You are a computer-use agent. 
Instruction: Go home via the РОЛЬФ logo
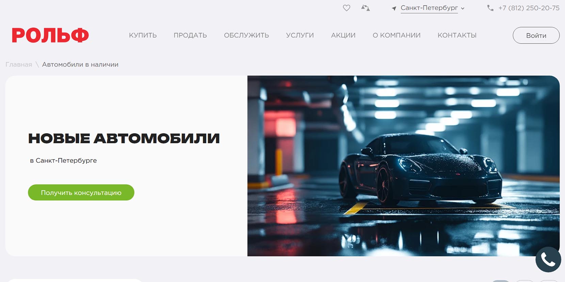(x=50, y=35)
